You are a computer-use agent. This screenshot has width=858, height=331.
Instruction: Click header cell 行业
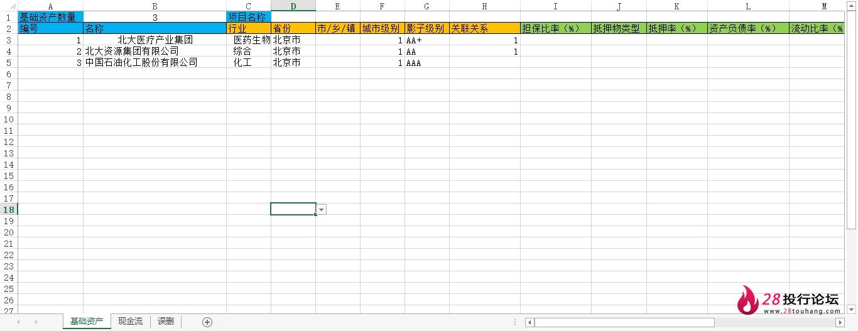click(249, 28)
